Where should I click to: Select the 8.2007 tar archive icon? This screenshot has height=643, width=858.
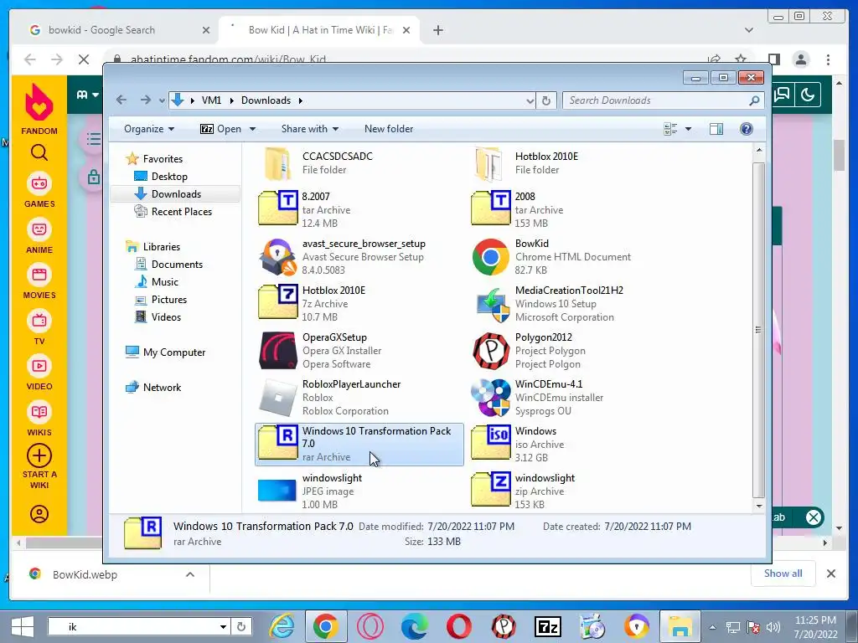pyautogui.click(x=278, y=208)
